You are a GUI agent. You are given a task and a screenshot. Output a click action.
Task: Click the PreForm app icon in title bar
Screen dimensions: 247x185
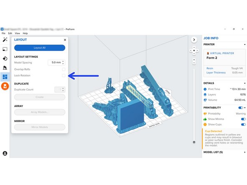(2, 29)
